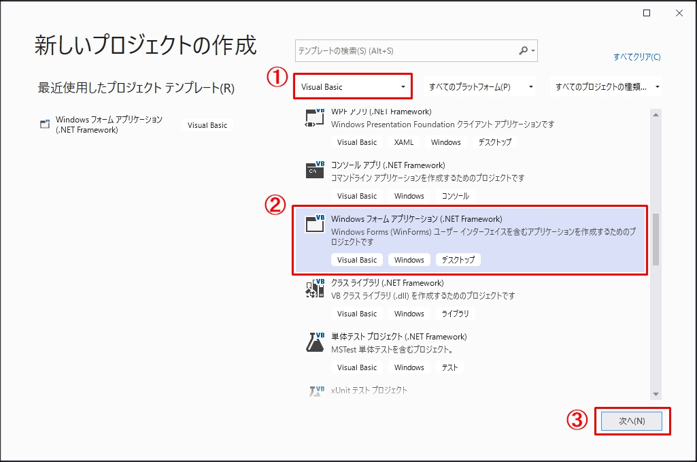Click the Windows Presentation Foundation description text
Viewport: 697px width, 462px height.
(442, 125)
